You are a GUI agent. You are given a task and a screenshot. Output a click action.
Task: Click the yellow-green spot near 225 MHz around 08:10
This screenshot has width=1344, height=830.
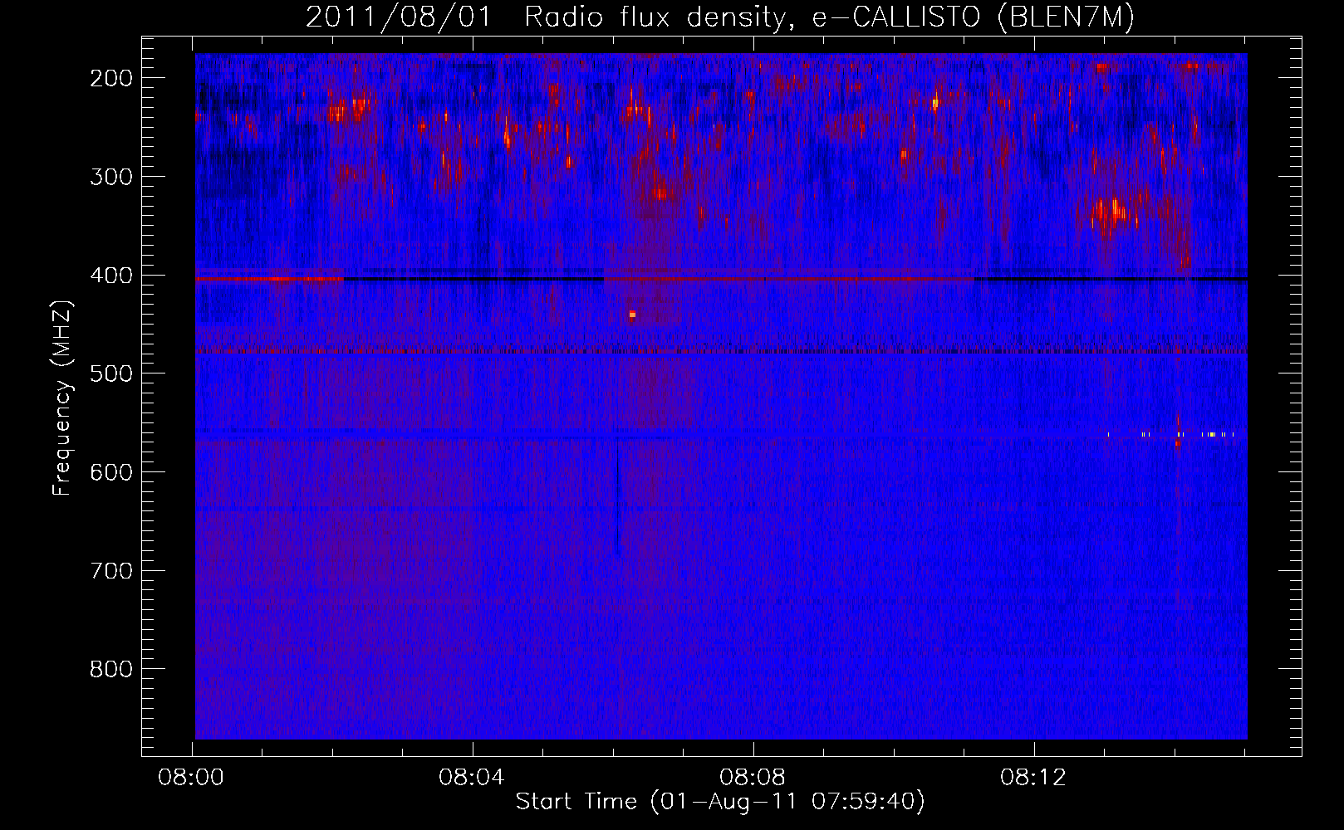(x=934, y=103)
